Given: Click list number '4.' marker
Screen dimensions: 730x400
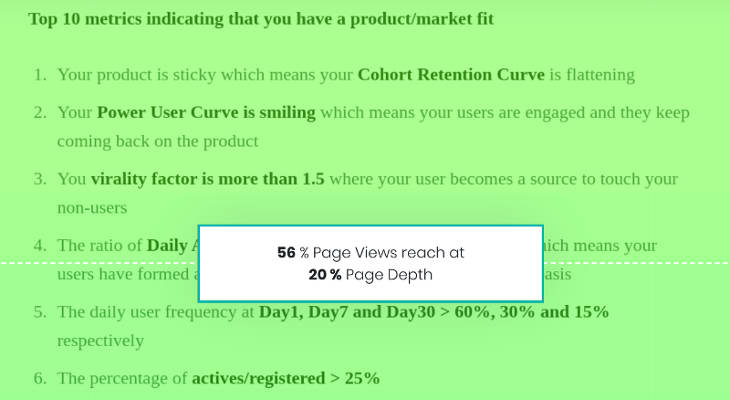Looking at the screenshot, I should pos(40,246).
